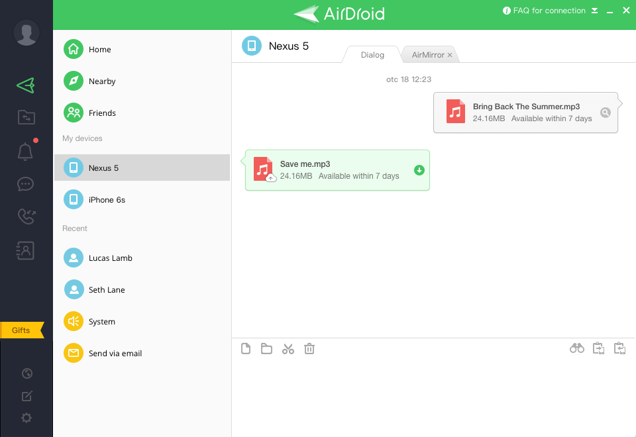Screen dimensions: 636x437
Task: Click the Bring Back The Summer.mp3 filename
Action: (526, 107)
